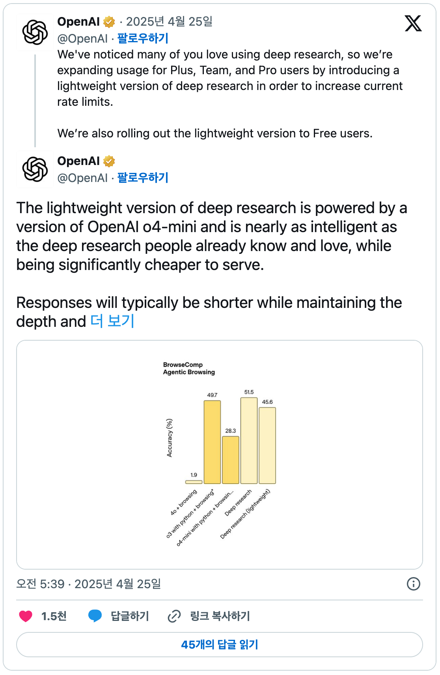Open the tweet info circle icon
Viewport: 440px width, 675px height.
tap(413, 584)
